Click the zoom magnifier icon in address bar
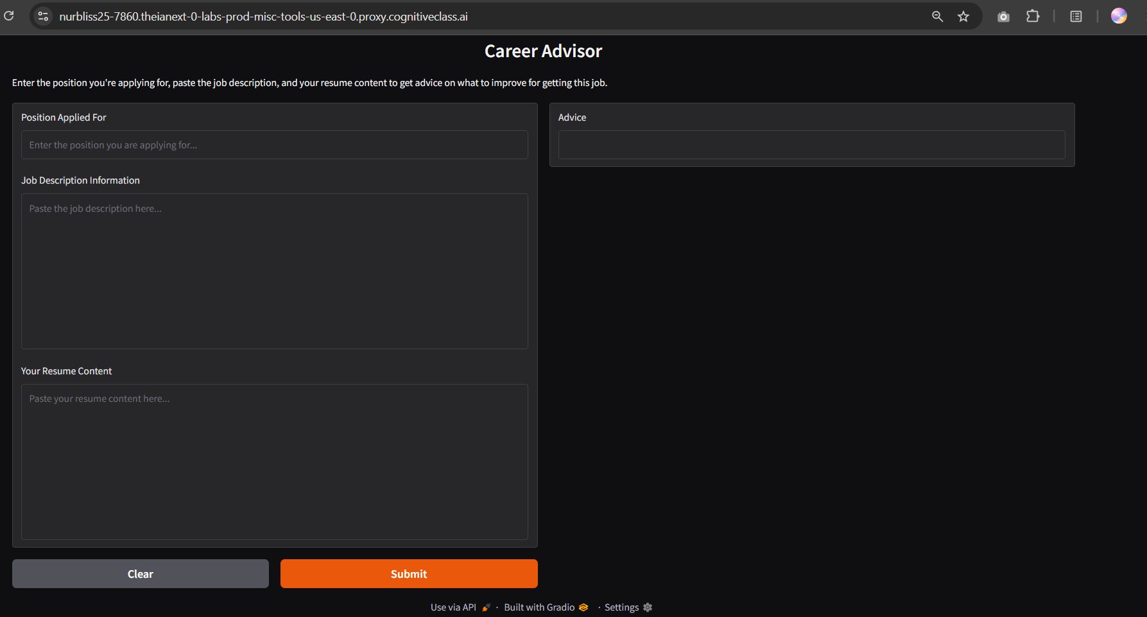This screenshot has height=617, width=1147. click(x=937, y=17)
